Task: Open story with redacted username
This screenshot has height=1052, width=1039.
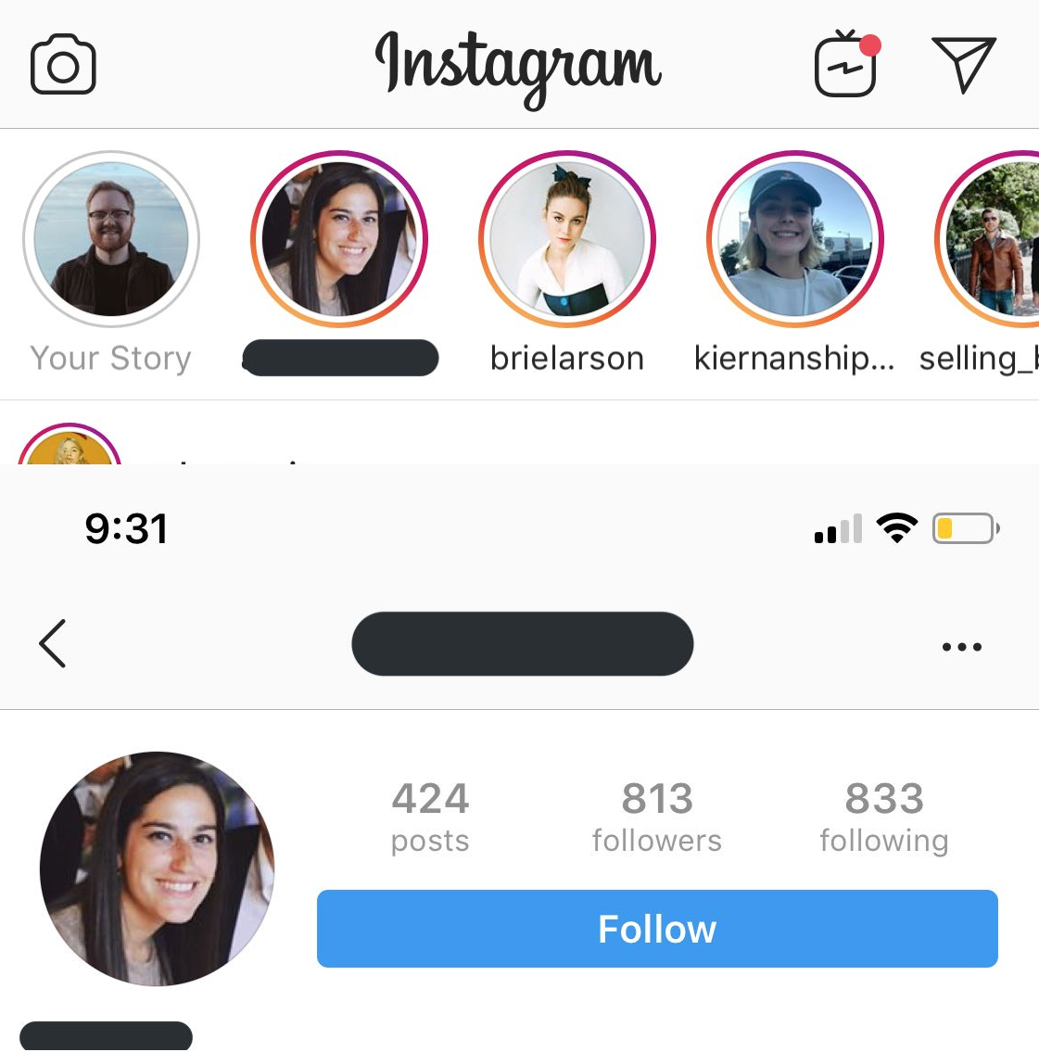Action: coord(339,239)
